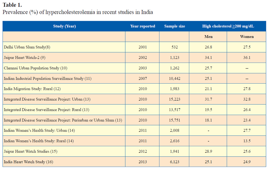
Task: Click women's value '32.8'
Action: [x=247, y=99]
